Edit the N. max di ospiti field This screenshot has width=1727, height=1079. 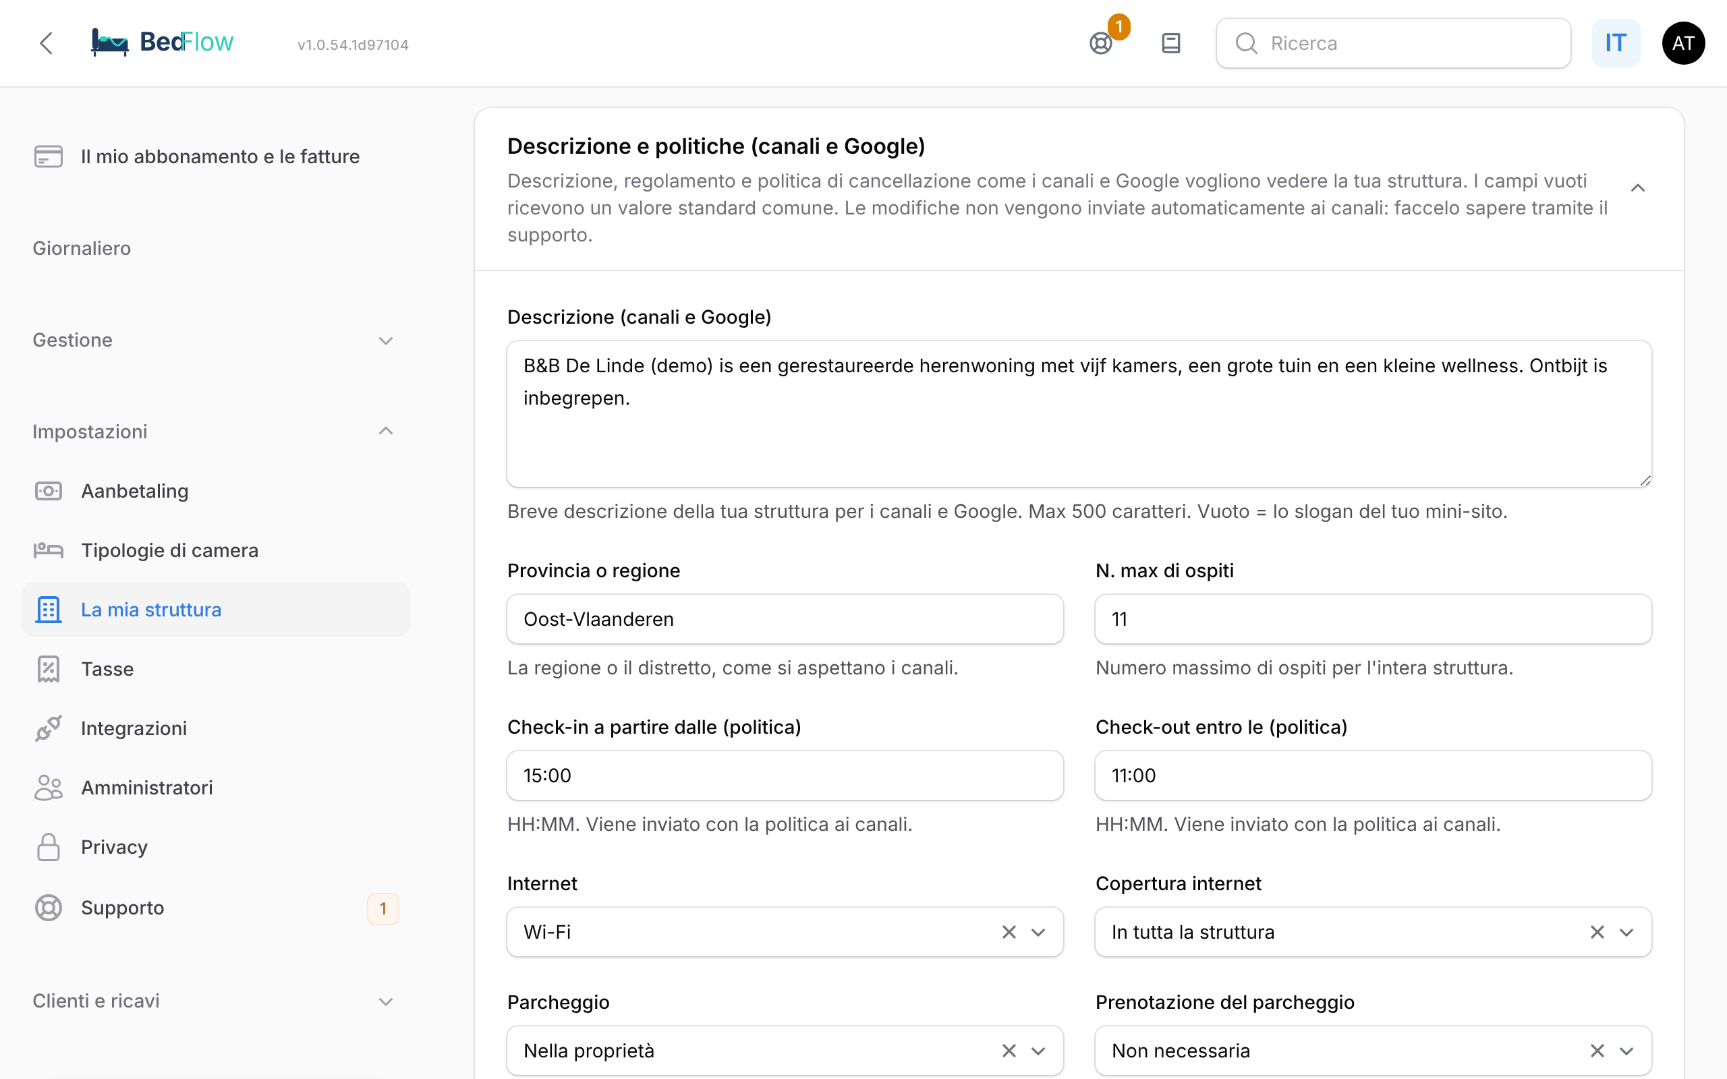coord(1373,618)
